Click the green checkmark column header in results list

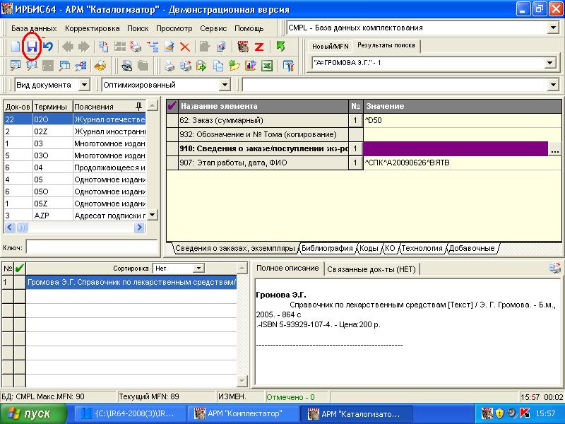tap(20, 269)
